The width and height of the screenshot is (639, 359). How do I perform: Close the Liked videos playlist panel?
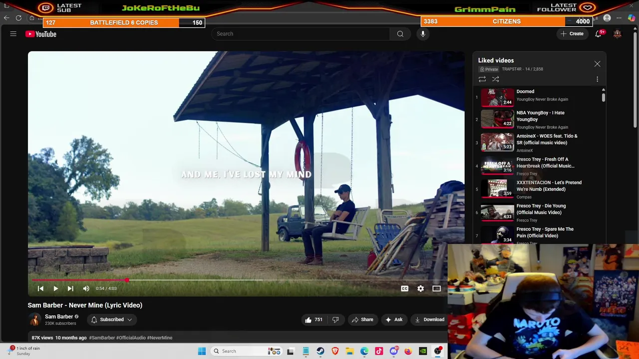pos(597,64)
